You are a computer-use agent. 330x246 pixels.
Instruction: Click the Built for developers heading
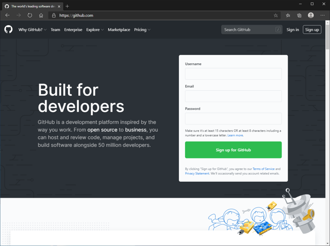coord(81,98)
